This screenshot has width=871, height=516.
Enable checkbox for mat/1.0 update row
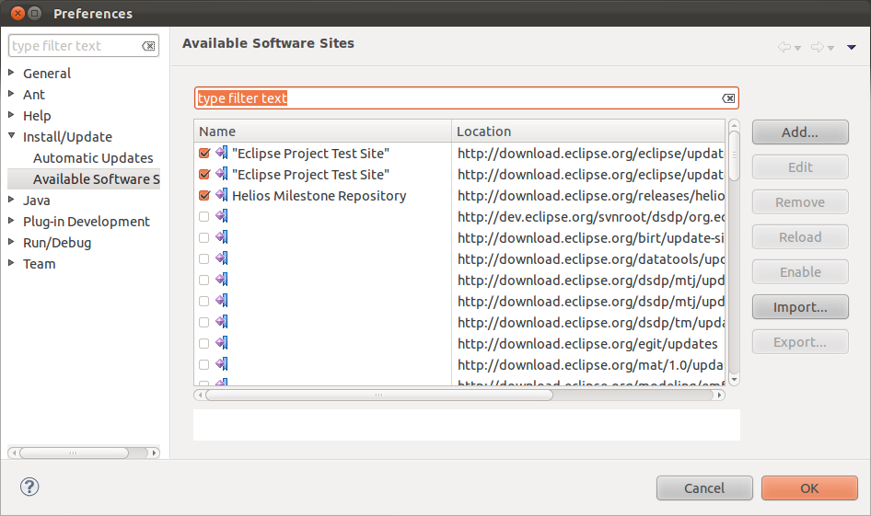click(x=204, y=364)
